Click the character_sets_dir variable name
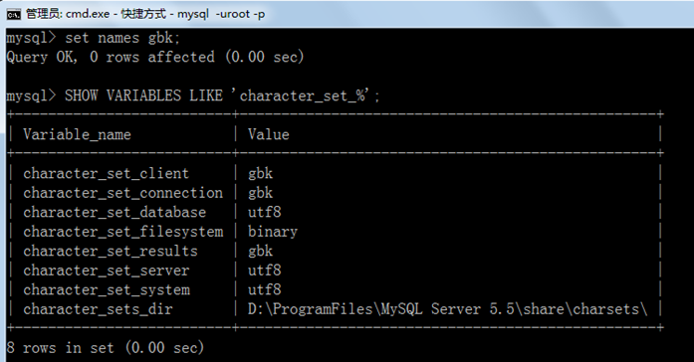 tap(98, 309)
